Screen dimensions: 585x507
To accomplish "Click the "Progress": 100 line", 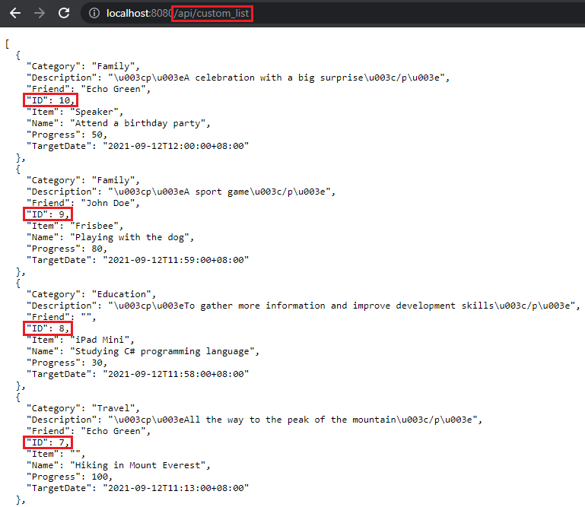I will tap(69, 477).
